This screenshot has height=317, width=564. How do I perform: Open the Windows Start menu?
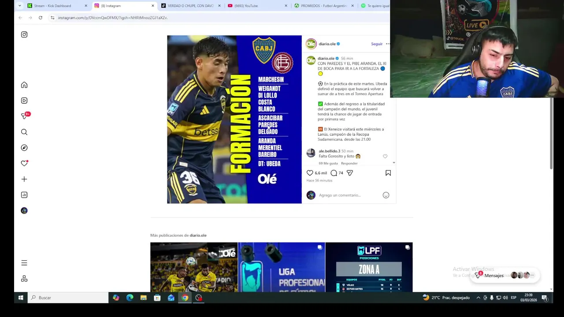point(20,298)
